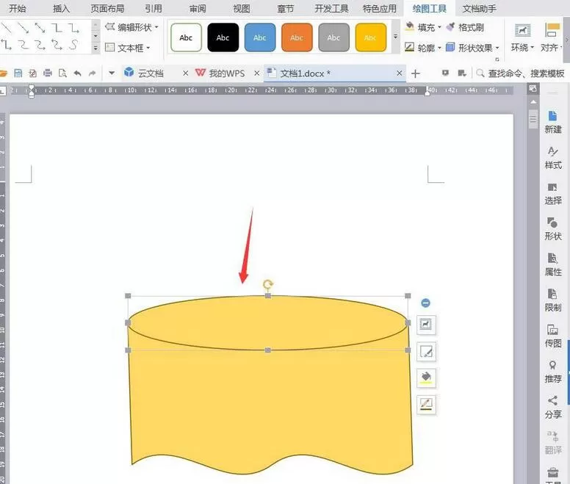Apply the black Abc shape style

click(223, 37)
